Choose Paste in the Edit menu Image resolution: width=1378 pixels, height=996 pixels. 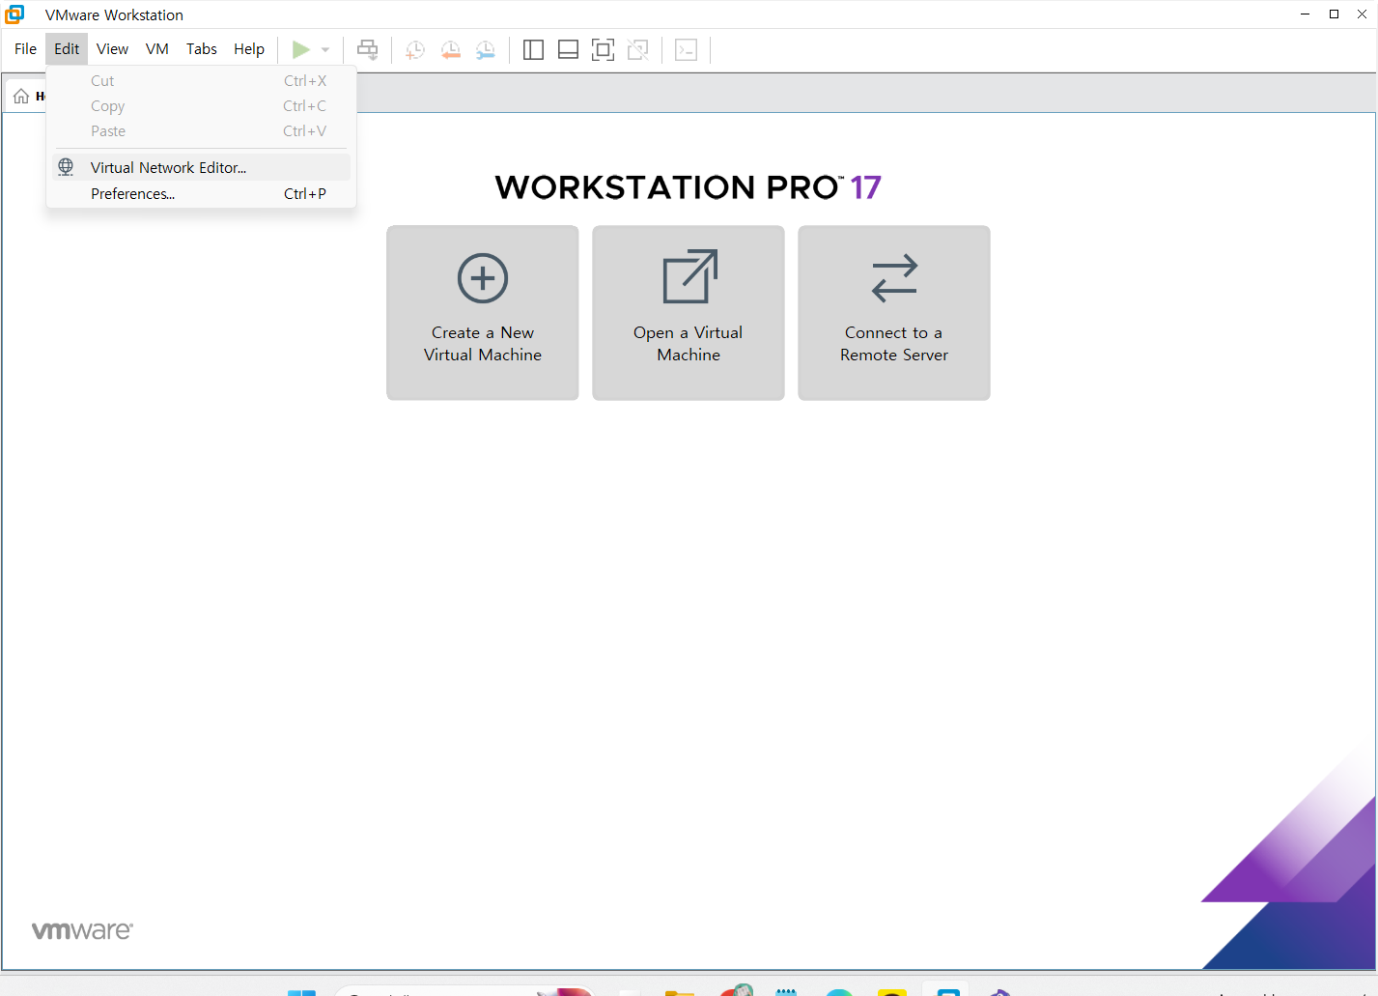[x=201, y=131]
